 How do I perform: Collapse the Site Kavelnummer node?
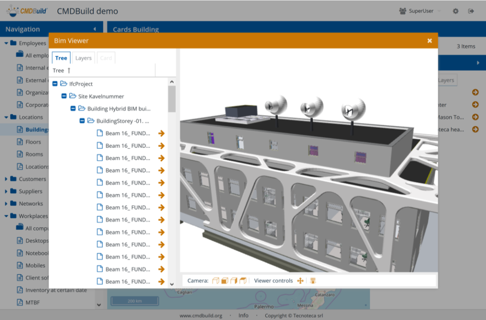[64, 96]
